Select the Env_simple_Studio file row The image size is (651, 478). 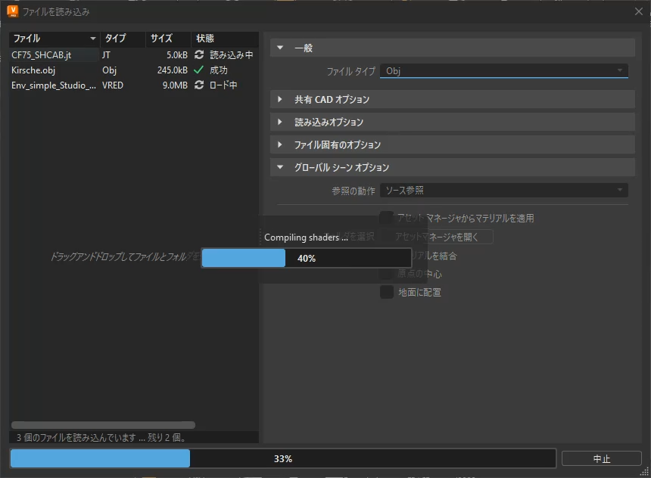(134, 85)
